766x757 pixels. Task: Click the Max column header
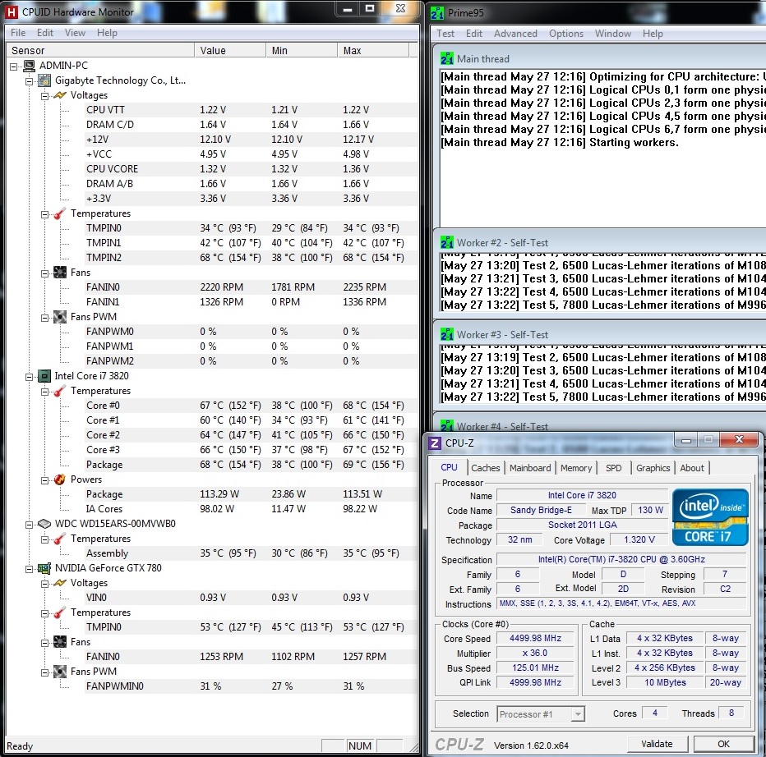373,50
